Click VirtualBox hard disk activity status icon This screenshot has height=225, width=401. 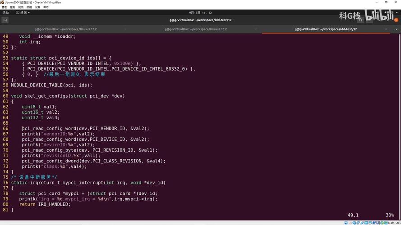346,223
